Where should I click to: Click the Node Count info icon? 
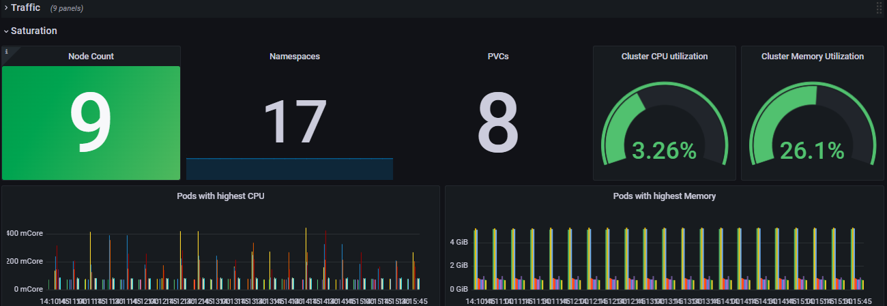point(6,51)
